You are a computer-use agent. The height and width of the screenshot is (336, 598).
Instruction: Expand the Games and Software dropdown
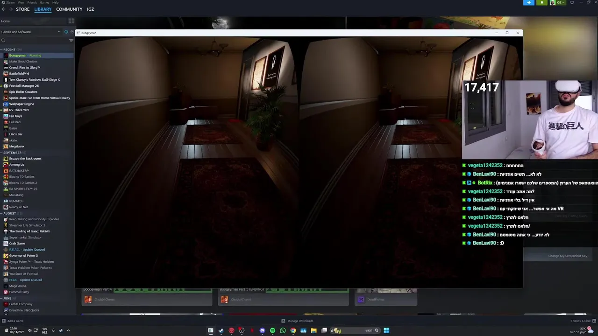click(x=31, y=32)
